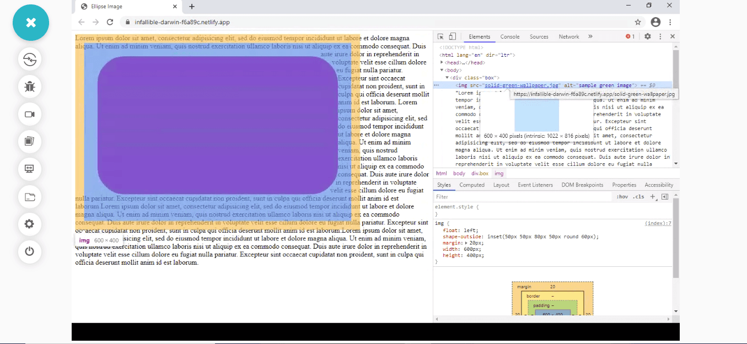This screenshot has width=747, height=344.
Task: Open the solid-green-wallpaper.jpg source link
Action: point(522,85)
